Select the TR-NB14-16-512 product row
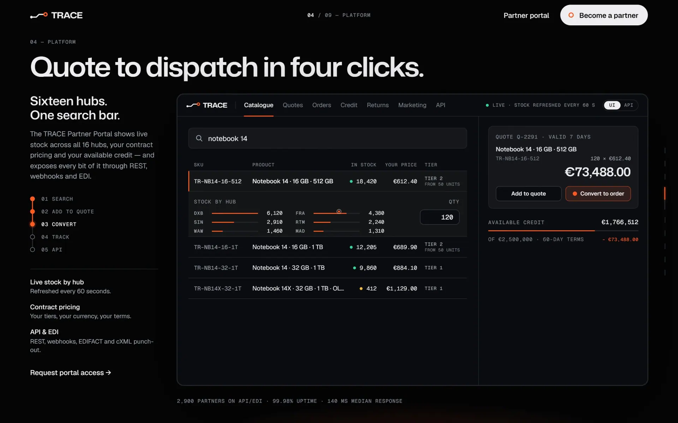 tap(327, 181)
